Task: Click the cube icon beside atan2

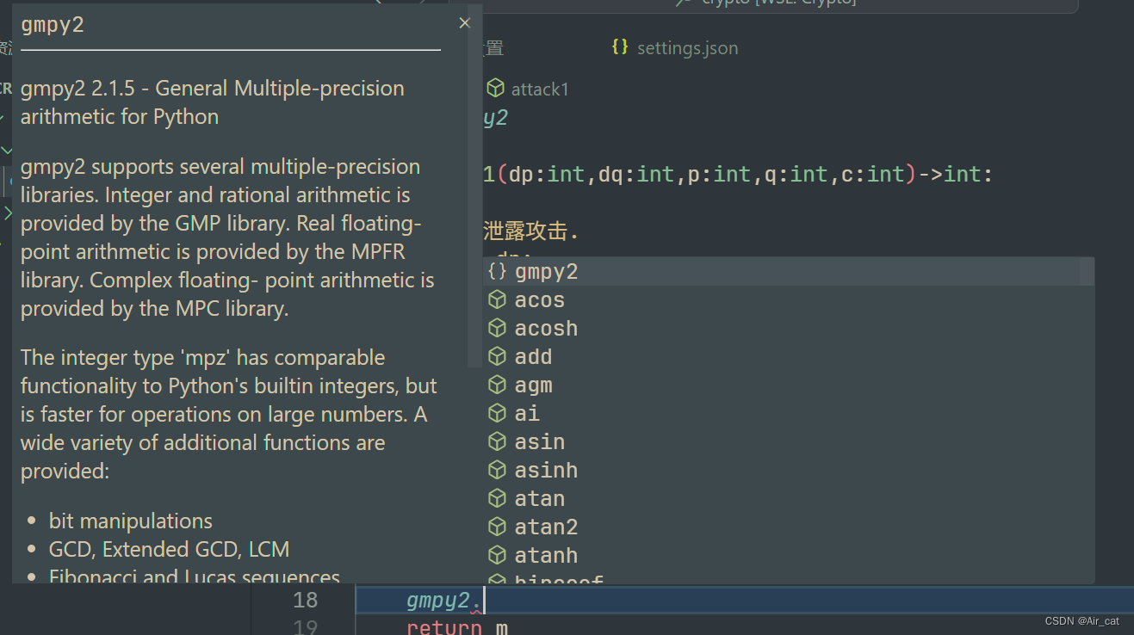Action: point(497,527)
